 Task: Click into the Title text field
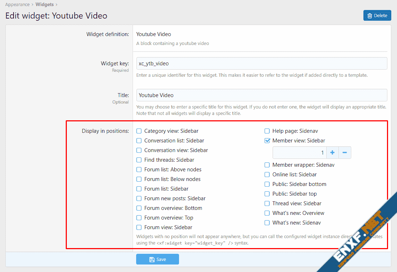pyautogui.click(x=262, y=95)
